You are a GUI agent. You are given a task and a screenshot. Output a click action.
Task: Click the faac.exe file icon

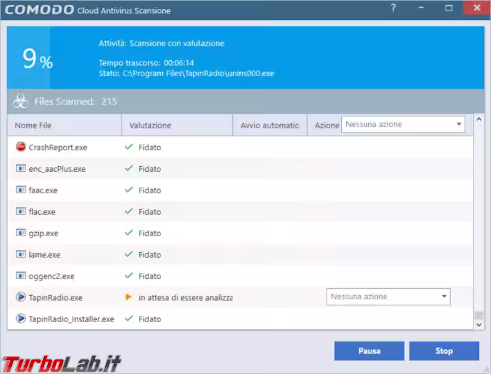pos(21,190)
